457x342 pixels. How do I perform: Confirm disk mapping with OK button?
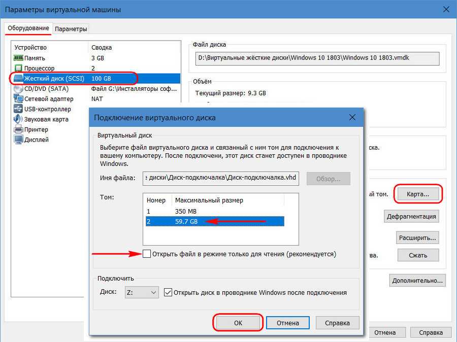(x=238, y=323)
